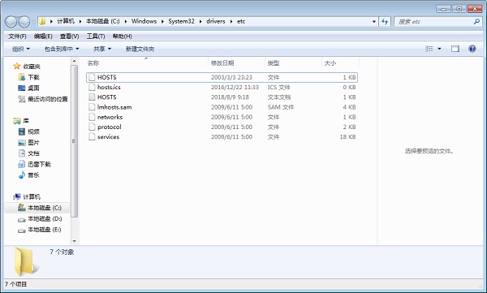Click navigation pane vertical scrollbar thumb
The image size is (487, 293).
(x=74, y=141)
